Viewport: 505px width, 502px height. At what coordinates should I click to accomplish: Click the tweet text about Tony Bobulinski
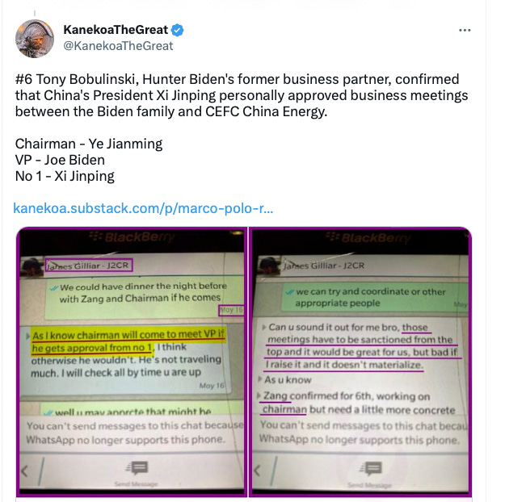pos(242,95)
